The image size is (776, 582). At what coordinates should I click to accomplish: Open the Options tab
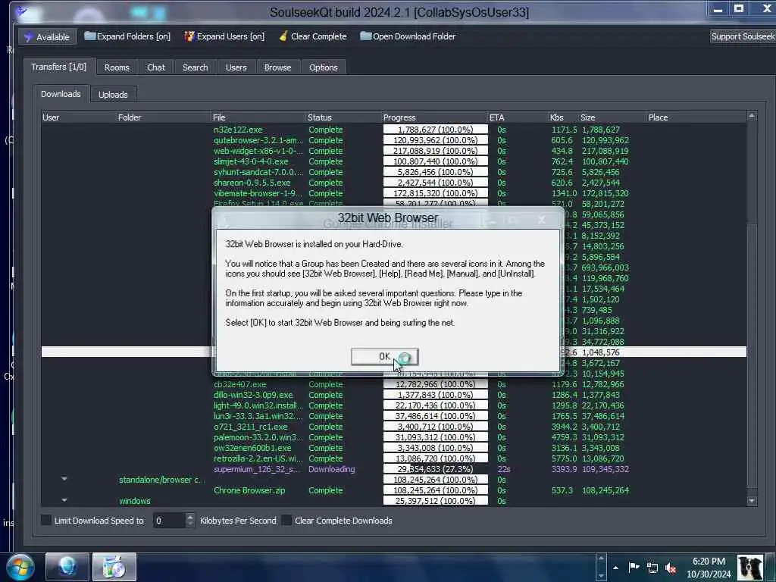[323, 67]
